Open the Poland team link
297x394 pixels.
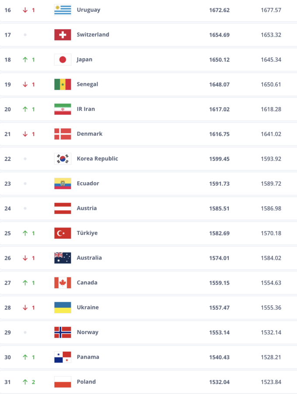pyautogui.click(x=86, y=382)
